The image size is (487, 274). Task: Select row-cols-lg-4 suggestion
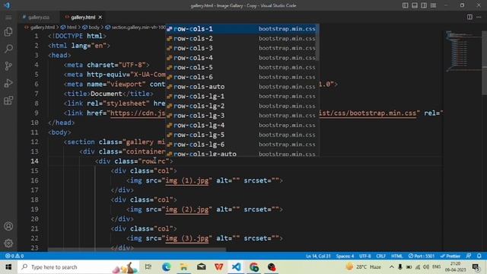(242, 125)
